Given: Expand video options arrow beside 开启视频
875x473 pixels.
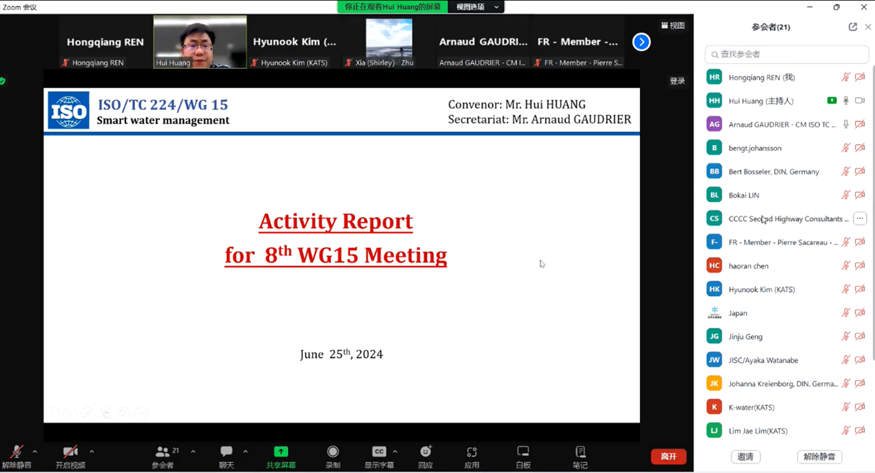Looking at the screenshot, I should point(92,452).
